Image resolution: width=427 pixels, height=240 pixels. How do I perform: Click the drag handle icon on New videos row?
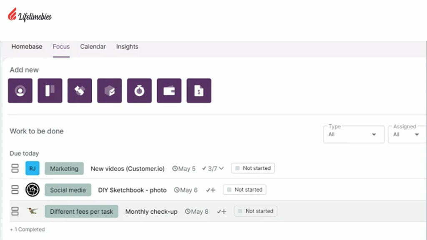pyautogui.click(x=15, y=168)
